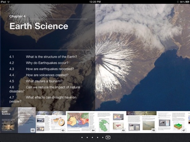Select the page 66 earthquakes thumbnail
190x142 pixels.
[141, 122]
